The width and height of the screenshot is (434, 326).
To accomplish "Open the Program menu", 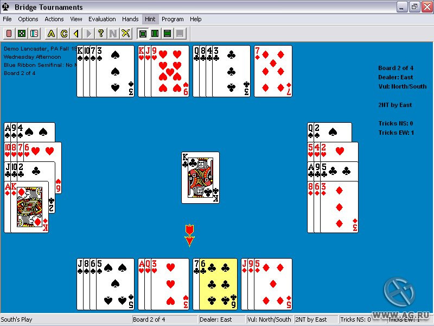I will tap(173, 19).
